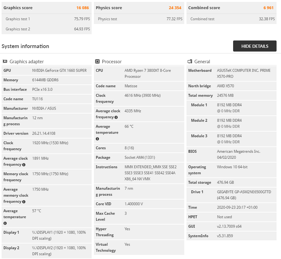Click info icon beside CPU Average clock frequency
The width and height of the screenshot is (281, 259).
pos(116,117)
